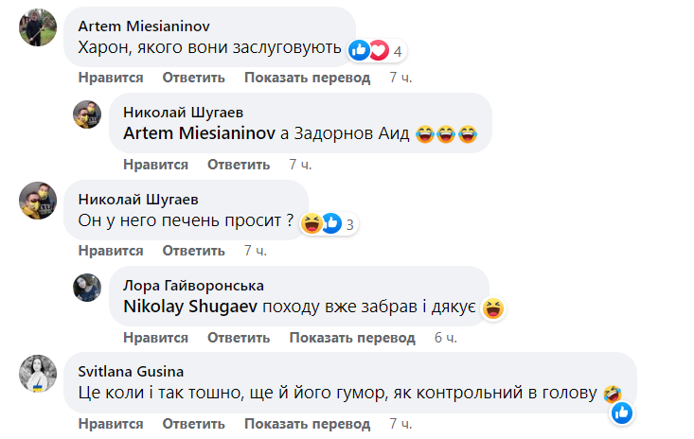
Task: Like the 'Задорнов Аид' reply
Action: [155, 165]
